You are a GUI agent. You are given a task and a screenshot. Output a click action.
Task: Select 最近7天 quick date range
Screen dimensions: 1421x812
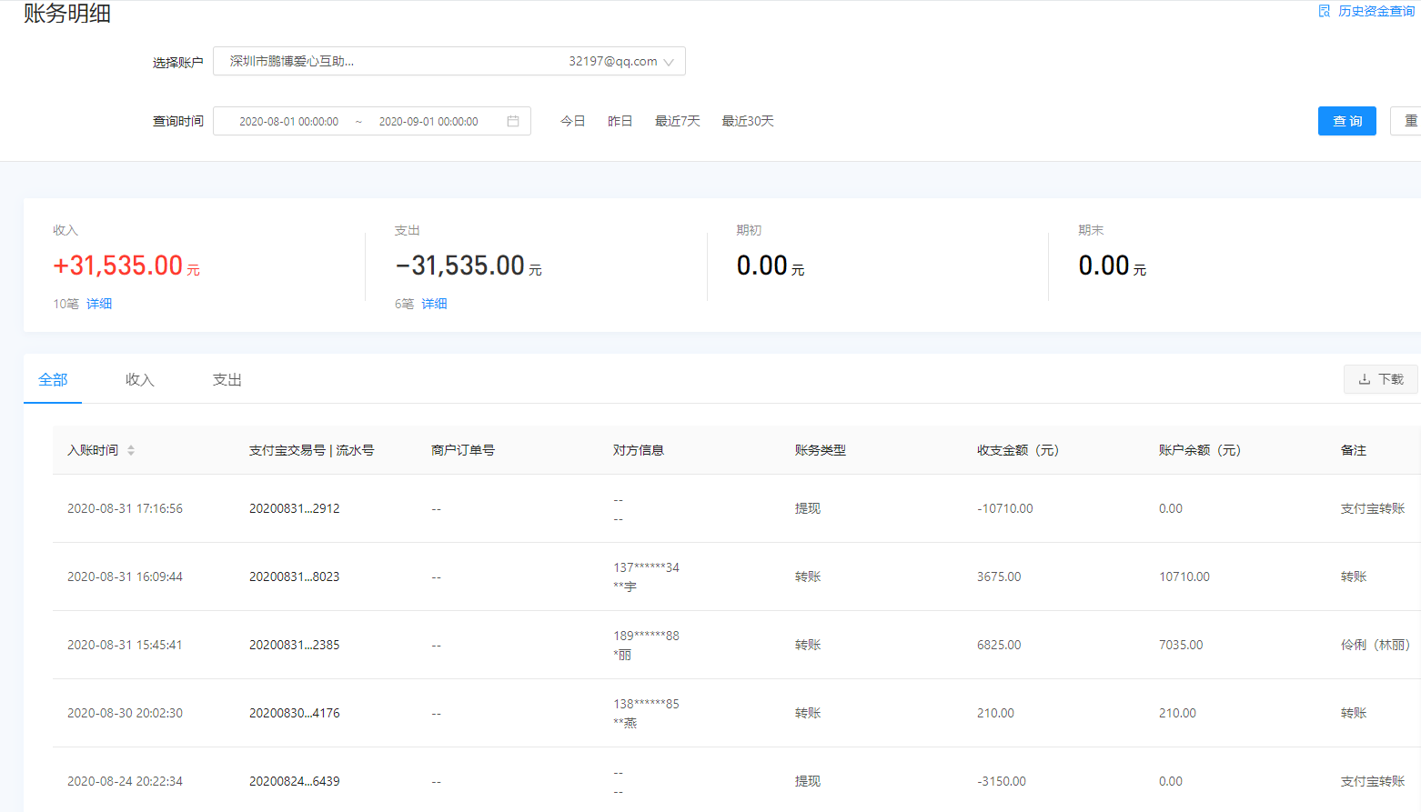pyautogui.click(x=677, y=121)
